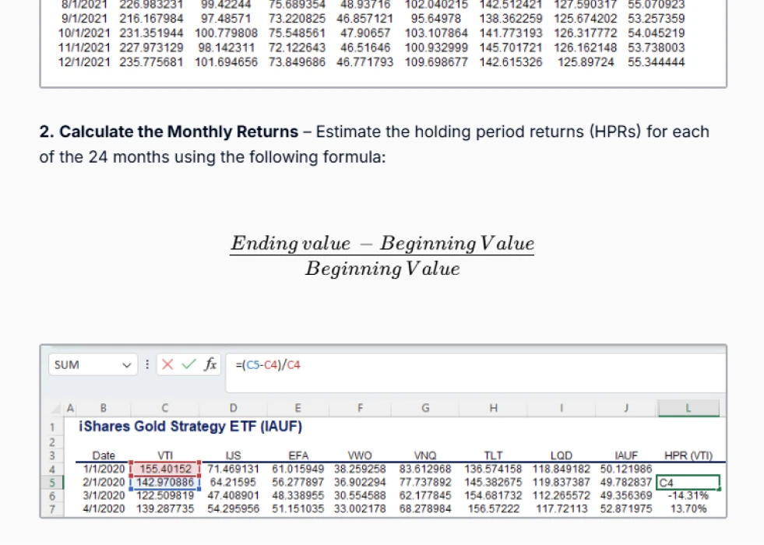This screenshot has width=764, height=545.
Task: Click the Cancel (X) formula icon
Action: [x=167, y=364]
